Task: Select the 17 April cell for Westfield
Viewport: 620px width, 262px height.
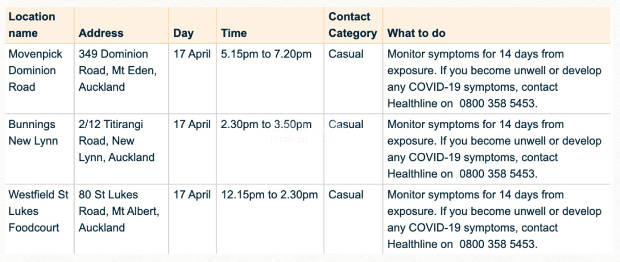Action: 192,195
